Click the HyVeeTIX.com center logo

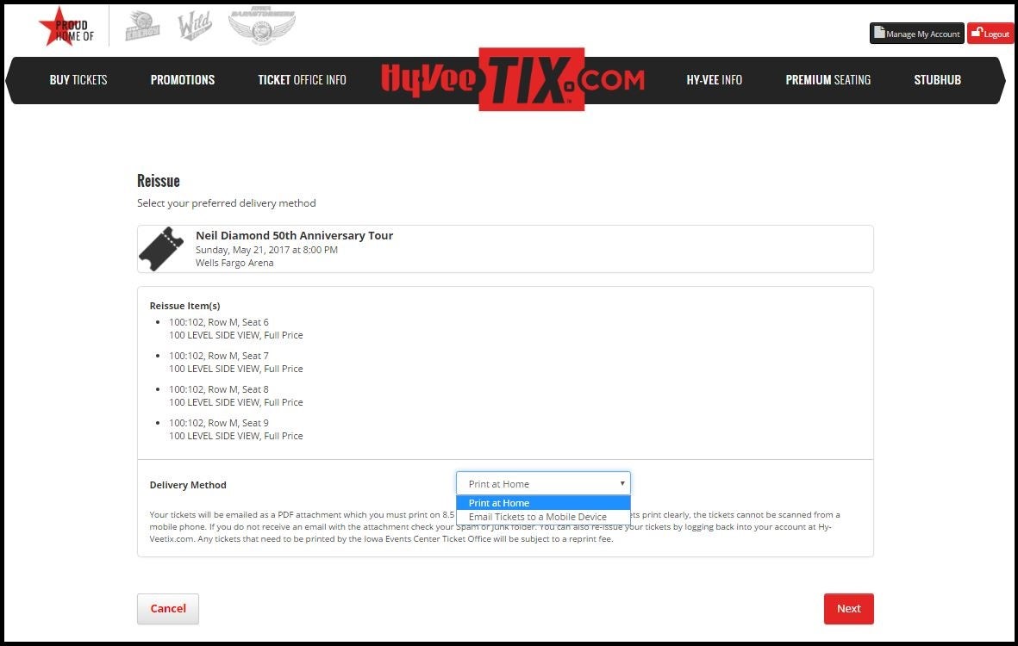[x=513, y=79]
